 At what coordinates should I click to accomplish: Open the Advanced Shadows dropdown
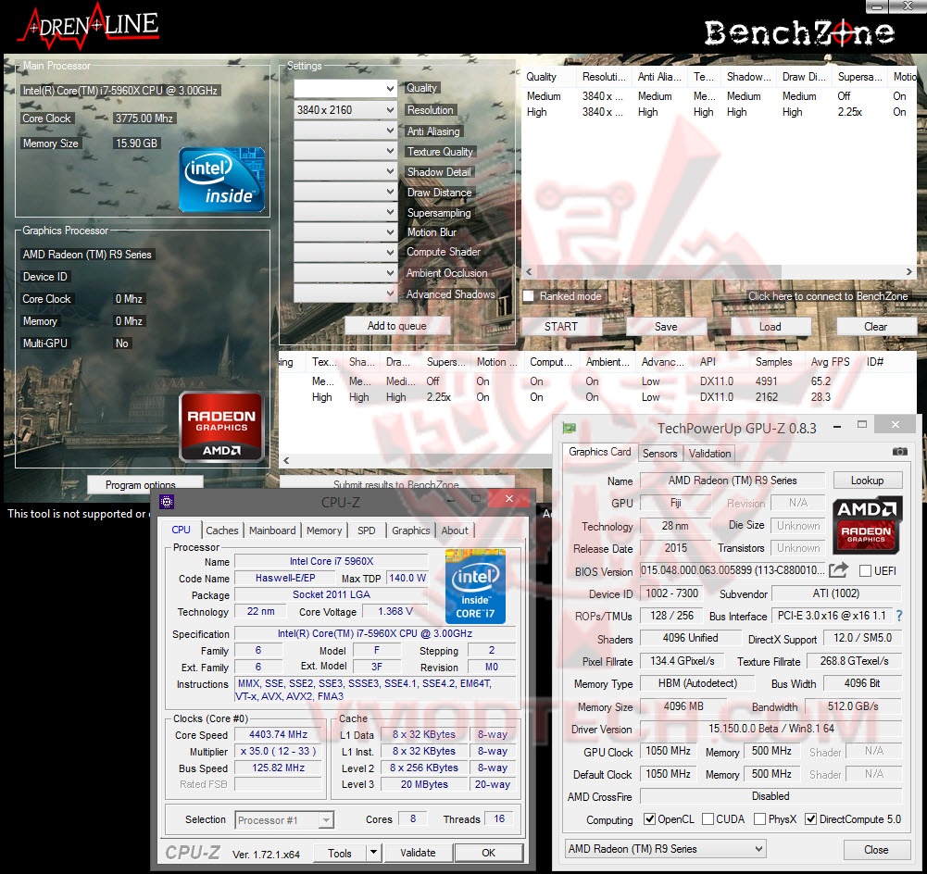tap(344, 293)
